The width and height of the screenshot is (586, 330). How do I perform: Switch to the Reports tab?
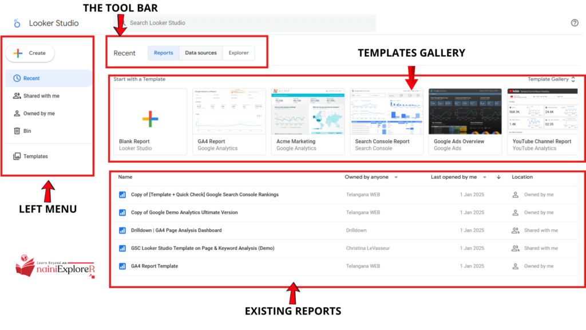[x=164, y=53]
